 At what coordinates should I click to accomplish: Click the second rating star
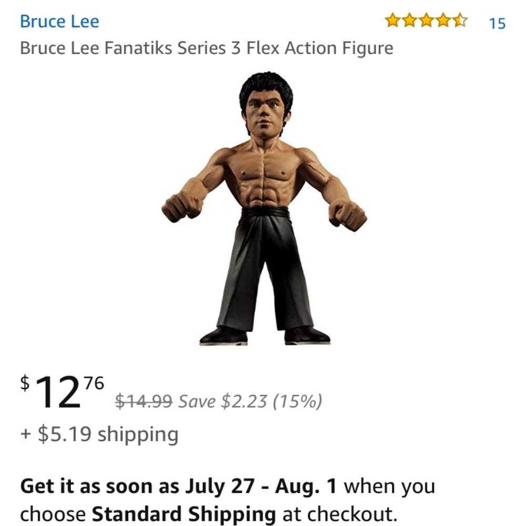click(x=409, y=21)
